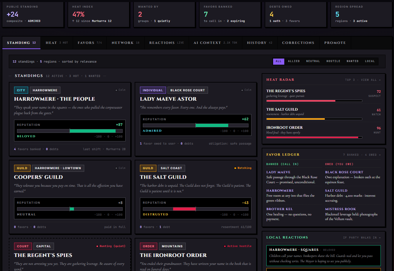Open The Ironroot Order card title
Image resolution: width=394 pixels, height=271 pixels.
pyautogui.click(x=173, y=255)
